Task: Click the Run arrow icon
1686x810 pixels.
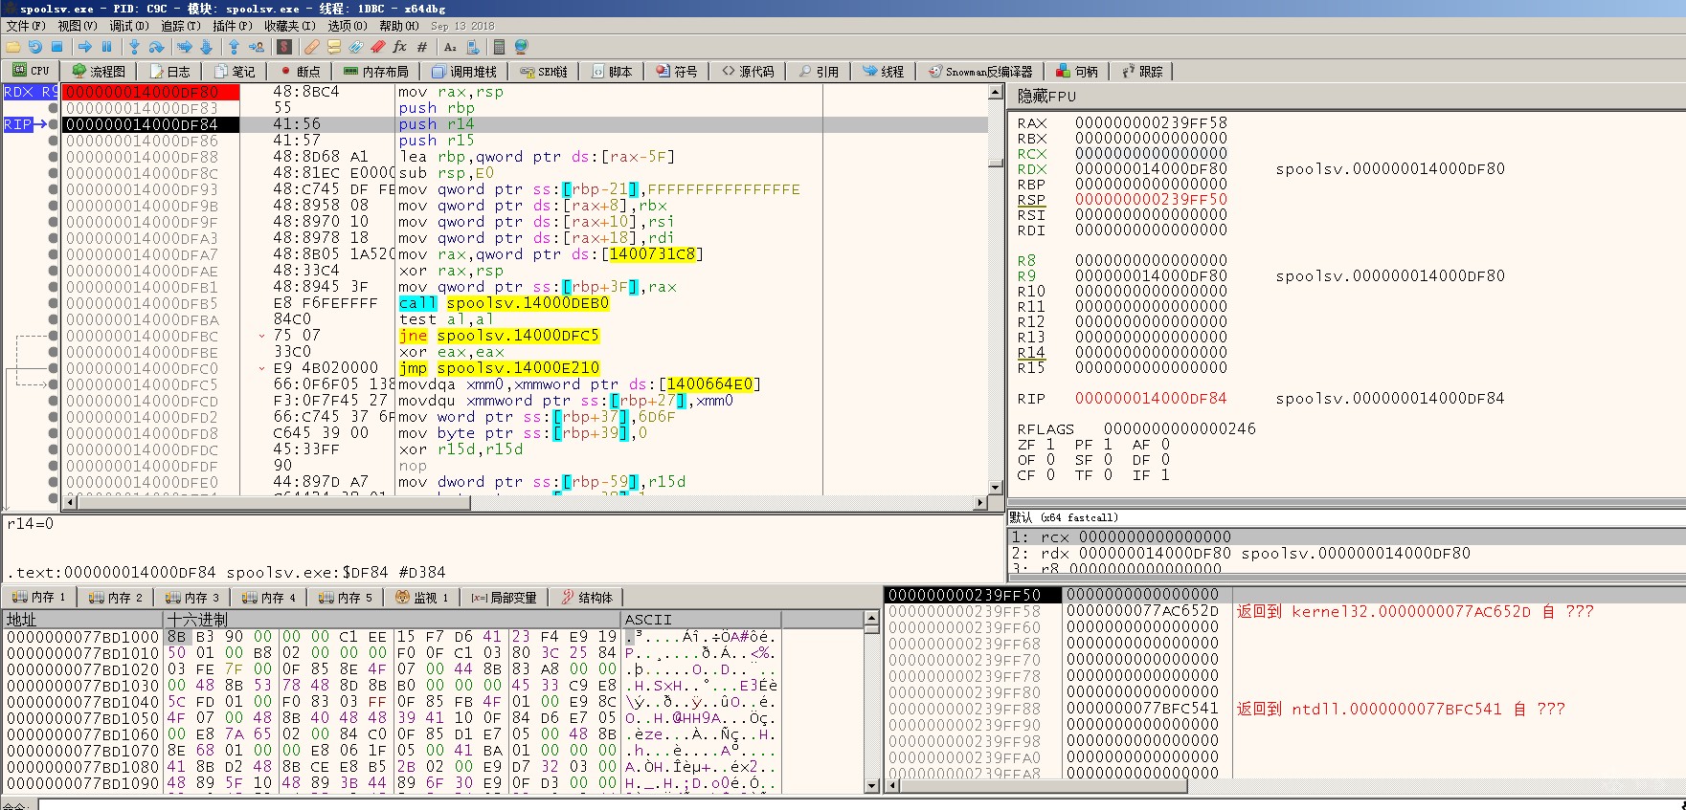Action: coord(85,47)
